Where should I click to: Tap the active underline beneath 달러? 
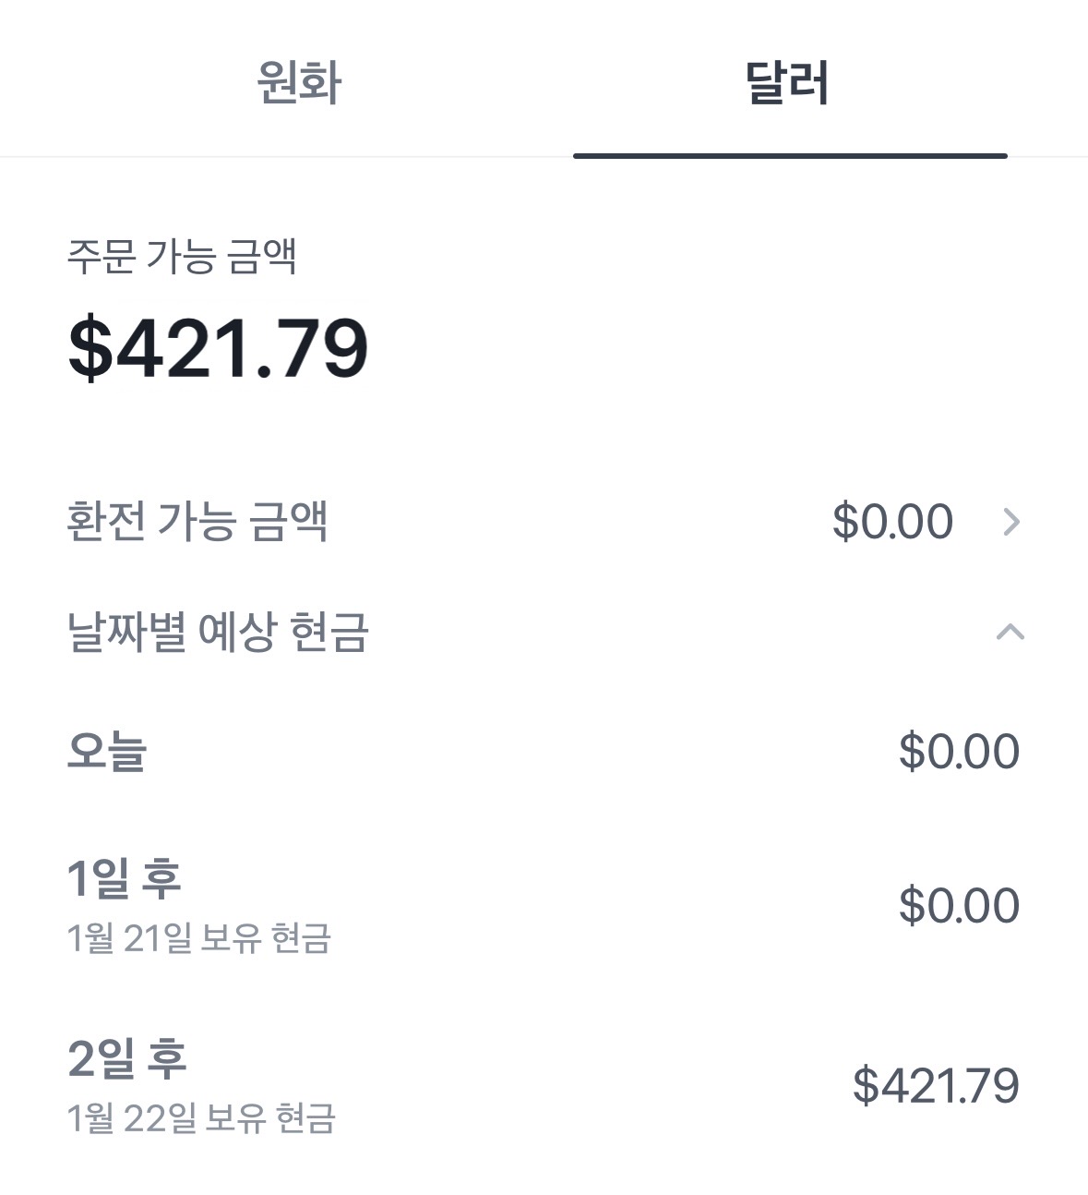click(790, 155)
